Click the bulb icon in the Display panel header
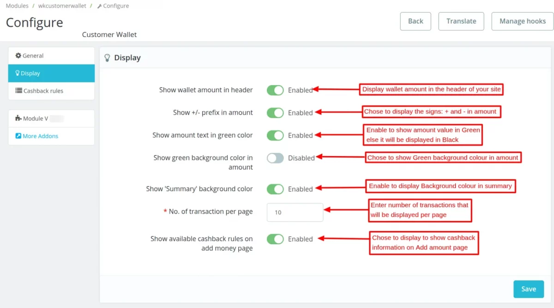The height and width of the screenshot is (308, 554). coord(107,57)
